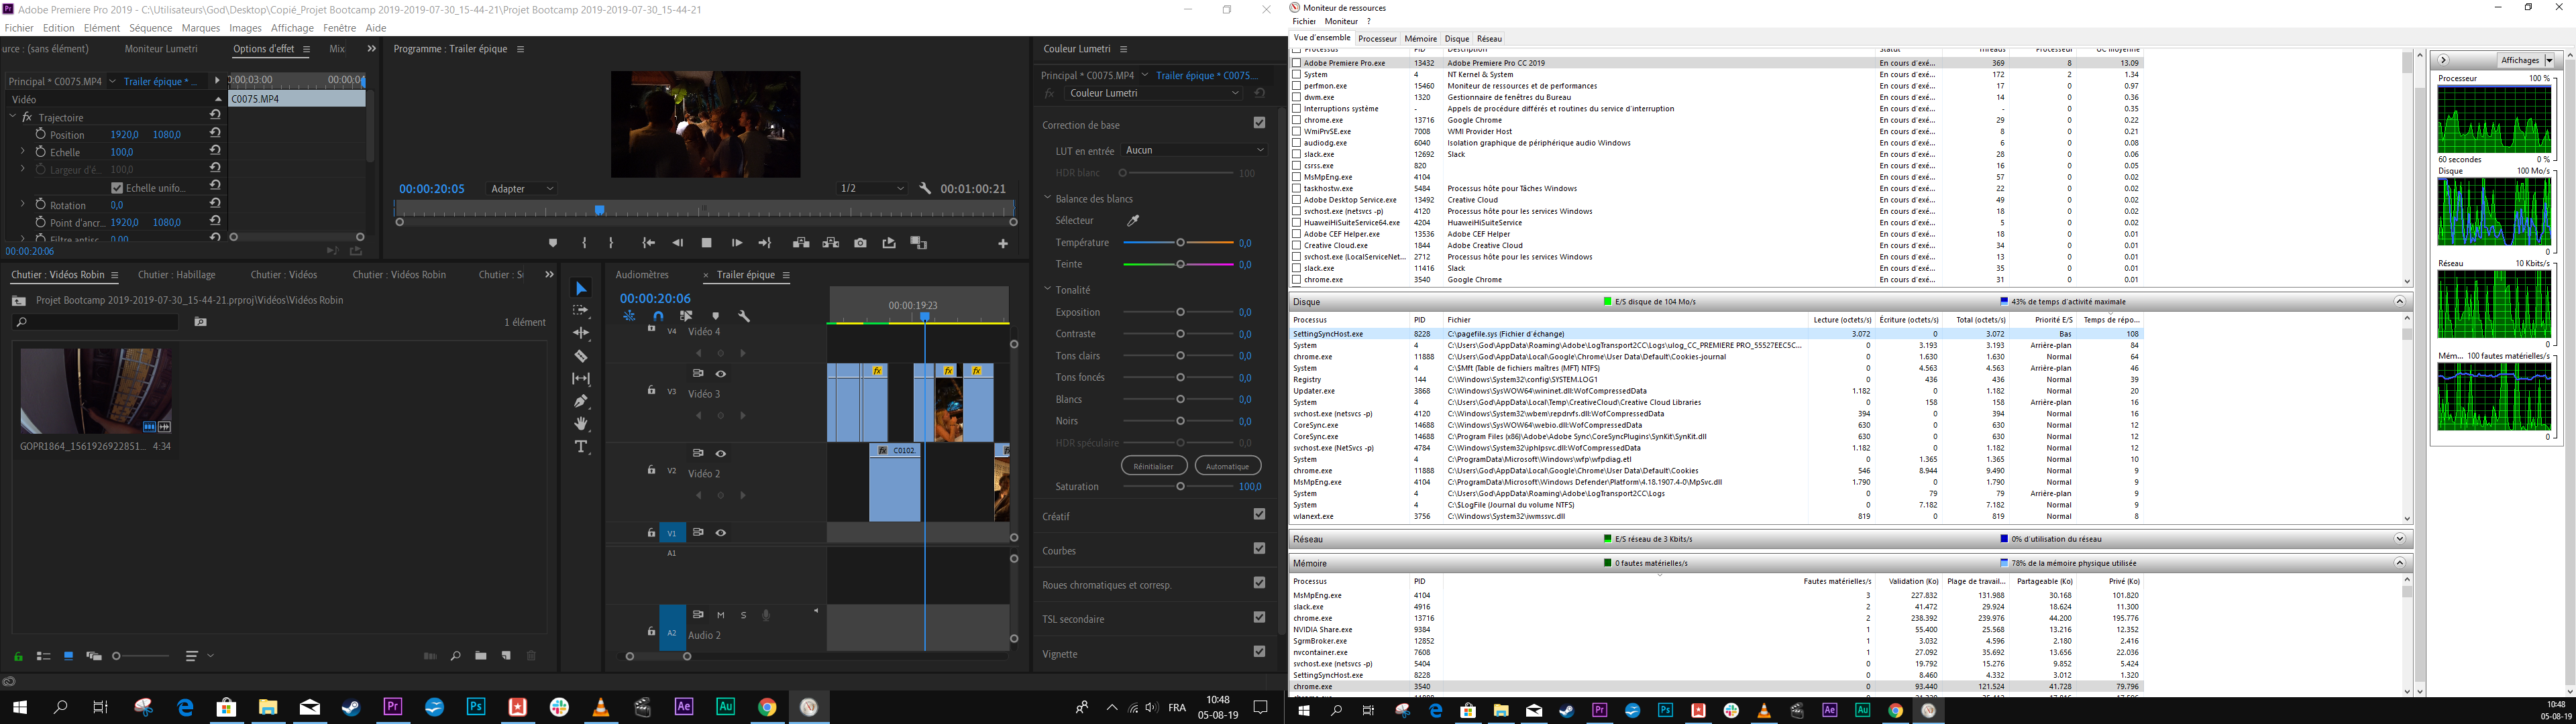Switch project panel to icon view

pyautogui.click(x=68, y=656)
